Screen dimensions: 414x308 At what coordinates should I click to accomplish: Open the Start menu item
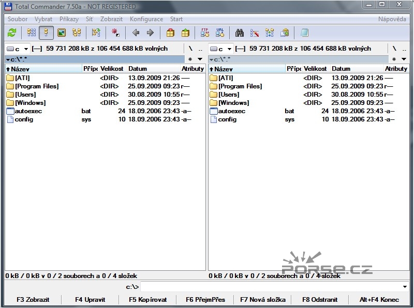(176, 19)
